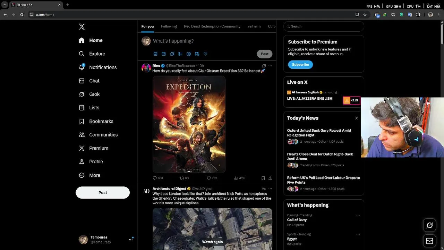This screenshot has height=250, width=444.
Task: Like Rino's post showing 732 likes
Action: (212, 178)
